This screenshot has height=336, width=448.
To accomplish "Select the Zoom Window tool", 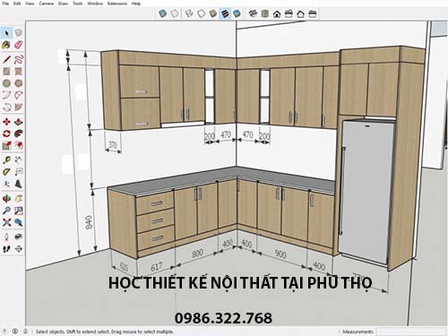I will [19, 211].
